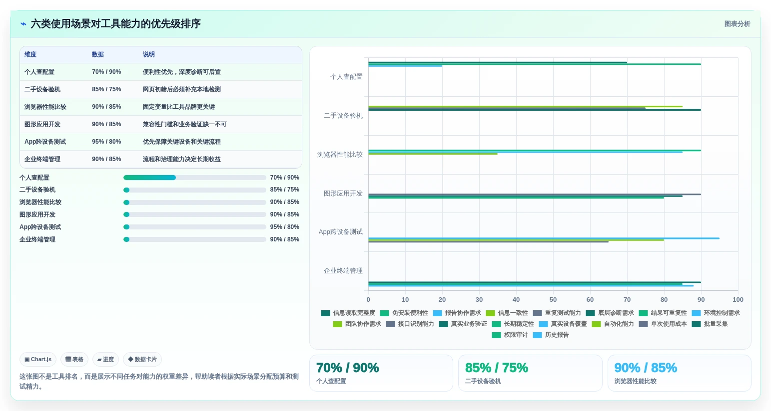Click the chart y-axis label 图形应用开发
Image resolution: width=771 pixels, height=411 pixels.
point(343,194)
